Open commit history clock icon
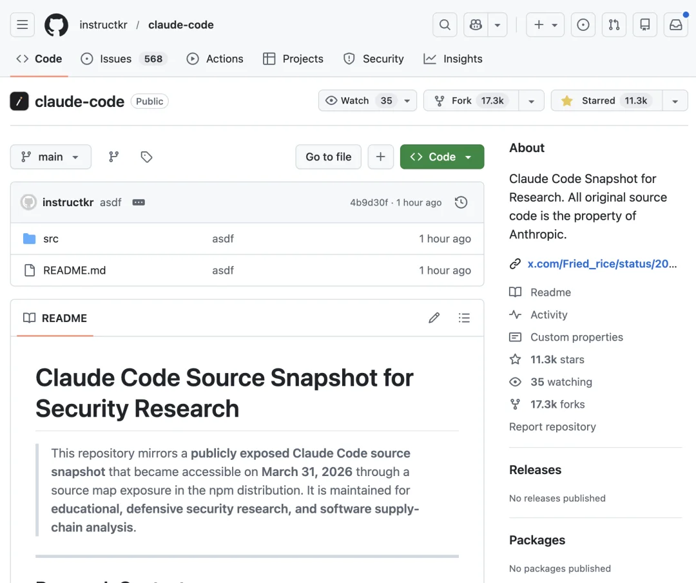Viewport: 696px width, 583px height. pos(461,202)
